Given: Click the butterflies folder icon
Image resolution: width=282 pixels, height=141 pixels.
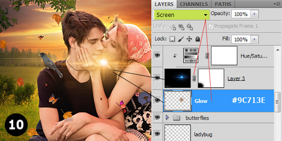Looking at the screenshot, I should tap(176, 118).
